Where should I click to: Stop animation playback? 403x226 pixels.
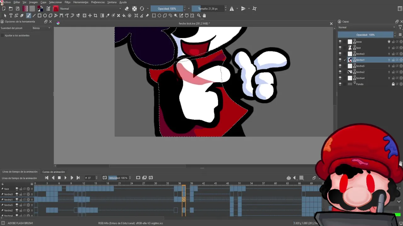(59, 178)
